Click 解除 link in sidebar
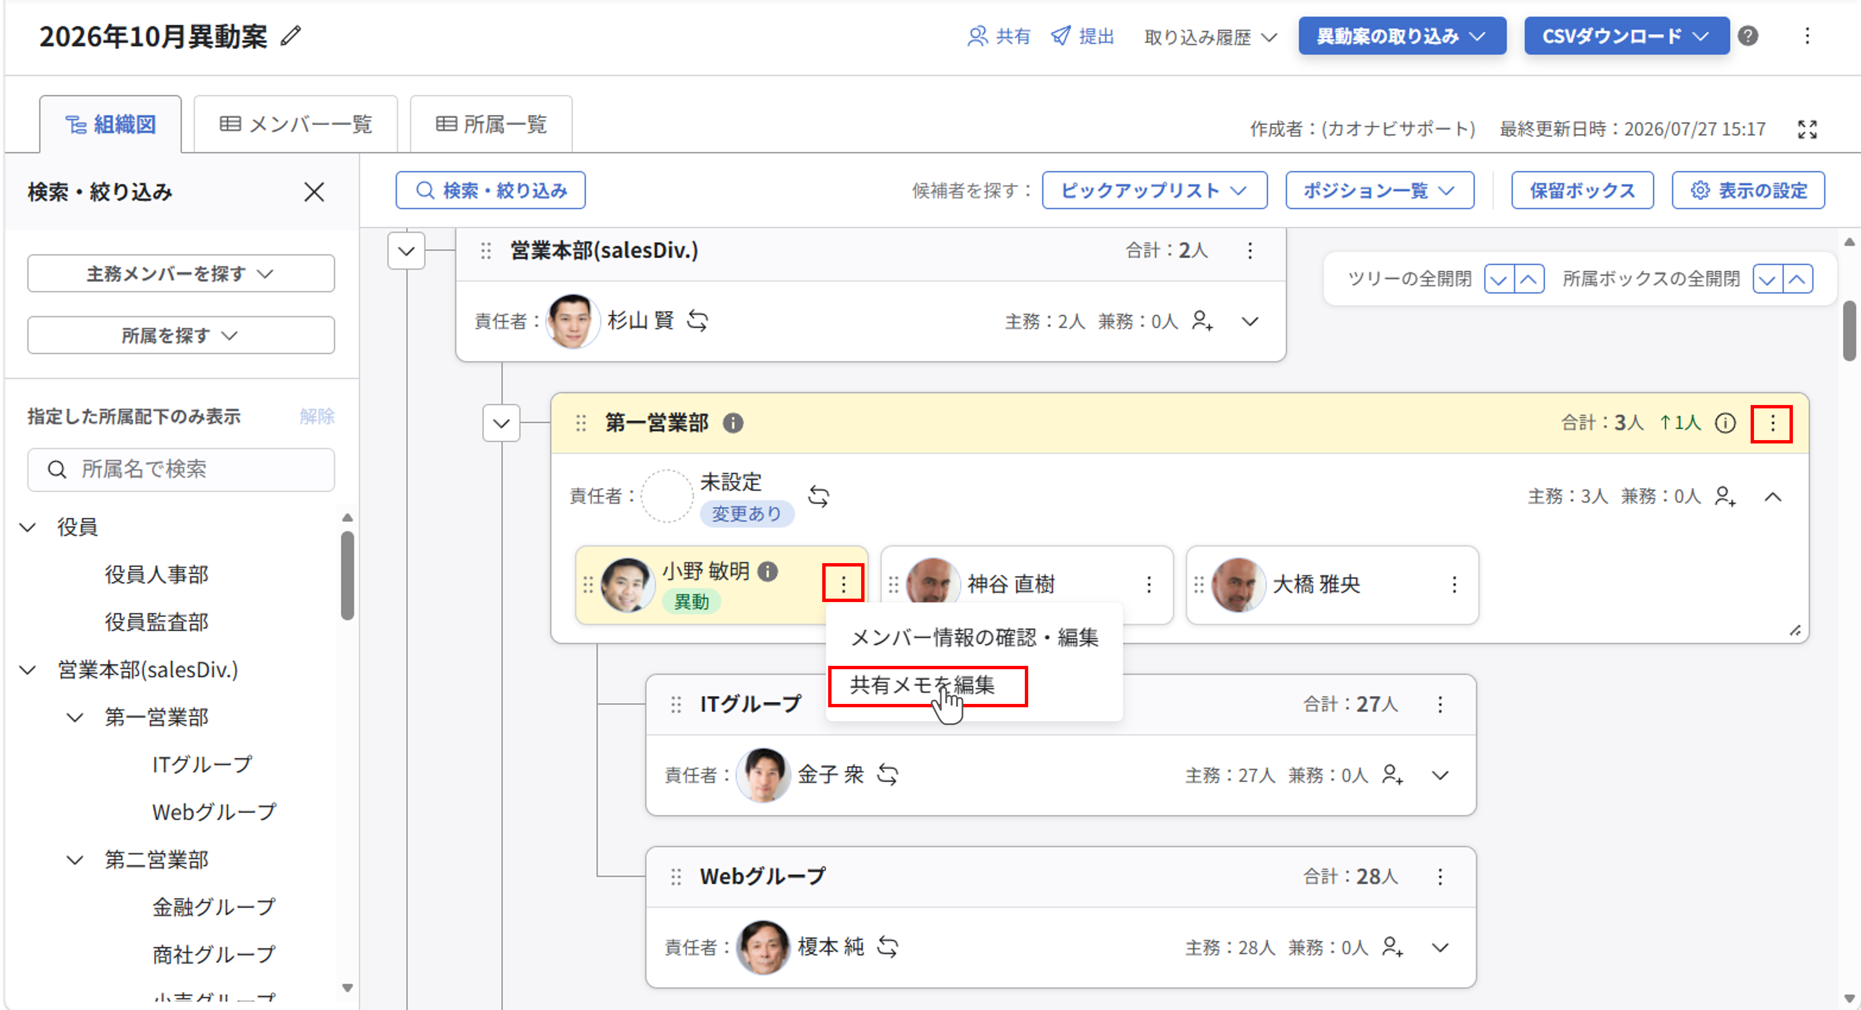Viewport: 1861px width, 1010px height. click(x=316, y=416)
